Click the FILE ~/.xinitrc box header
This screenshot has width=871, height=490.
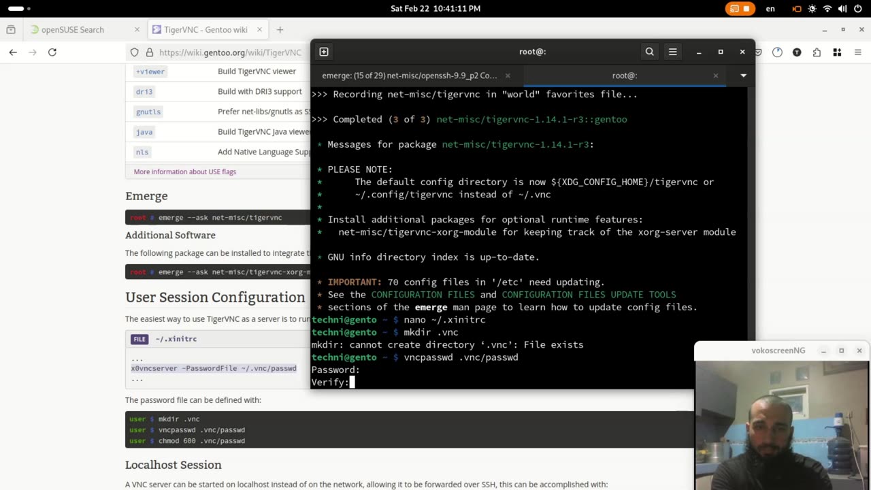218,339
